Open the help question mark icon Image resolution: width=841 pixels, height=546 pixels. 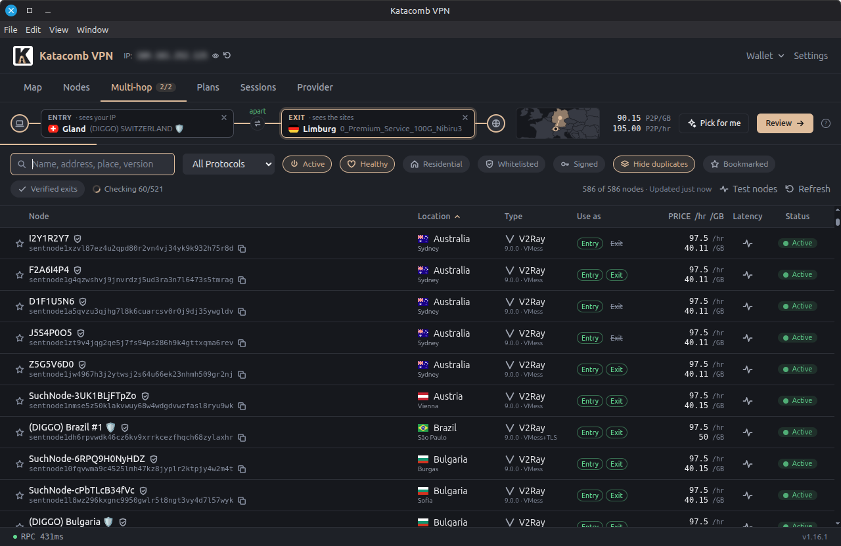click(826, 123)
